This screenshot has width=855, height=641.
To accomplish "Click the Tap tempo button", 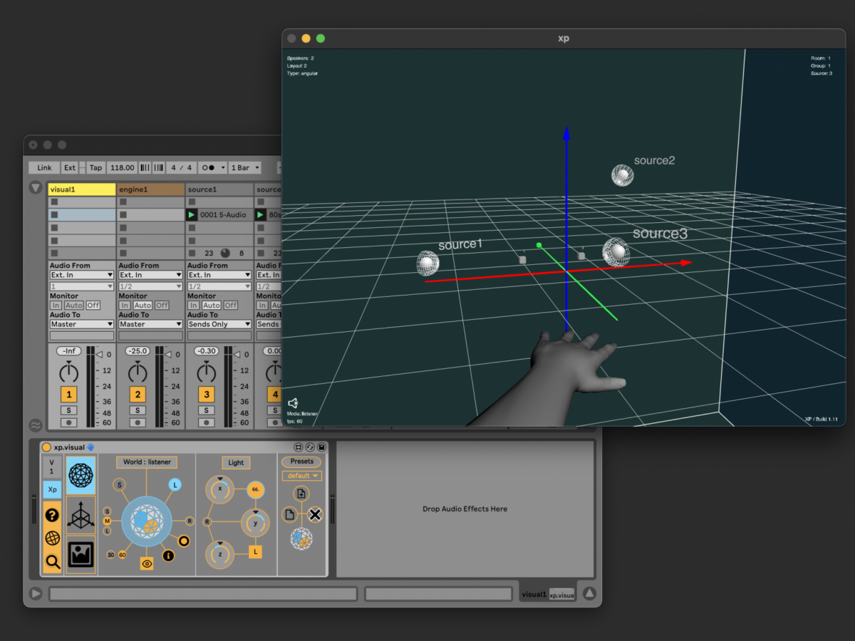I will click(95, 168).
